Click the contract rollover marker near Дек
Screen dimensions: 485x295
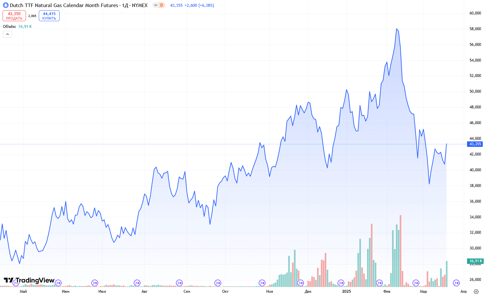(300, 283)
